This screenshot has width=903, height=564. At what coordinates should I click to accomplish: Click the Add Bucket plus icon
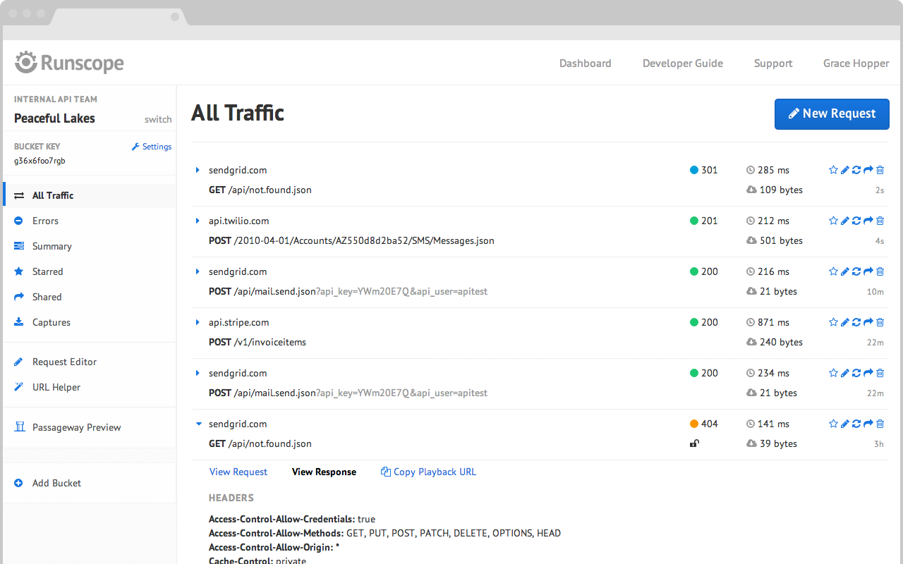click(18, 483)
